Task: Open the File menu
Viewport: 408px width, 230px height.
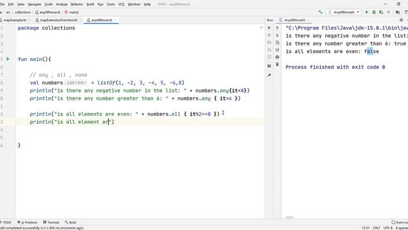Action: click(x=2, y=4)
